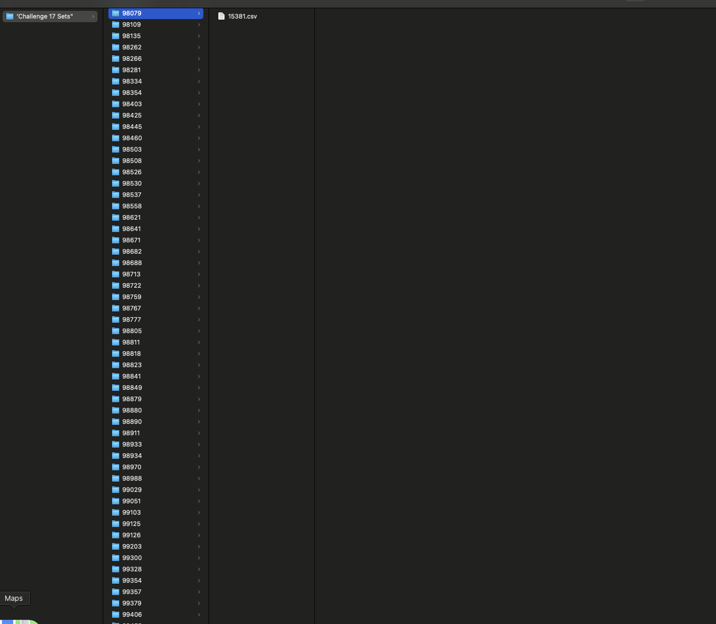Click the 98722 folder icon
716x624 pixels.
point(116,286)
